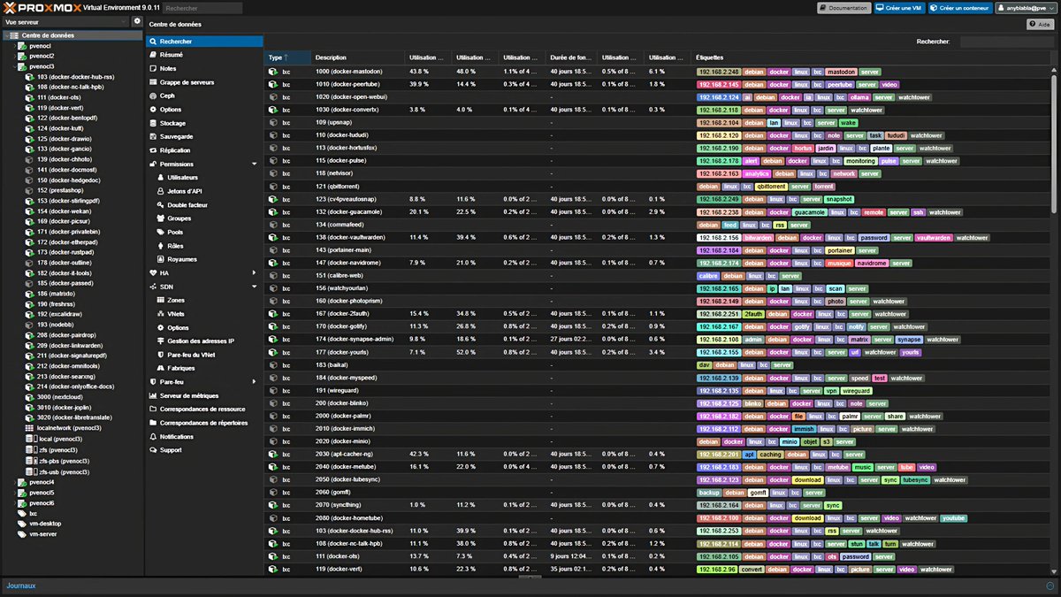Open the Vue serveur view dropdown
The width and height of the screenshot is (1061, 597).
click(x=65, y=20)
